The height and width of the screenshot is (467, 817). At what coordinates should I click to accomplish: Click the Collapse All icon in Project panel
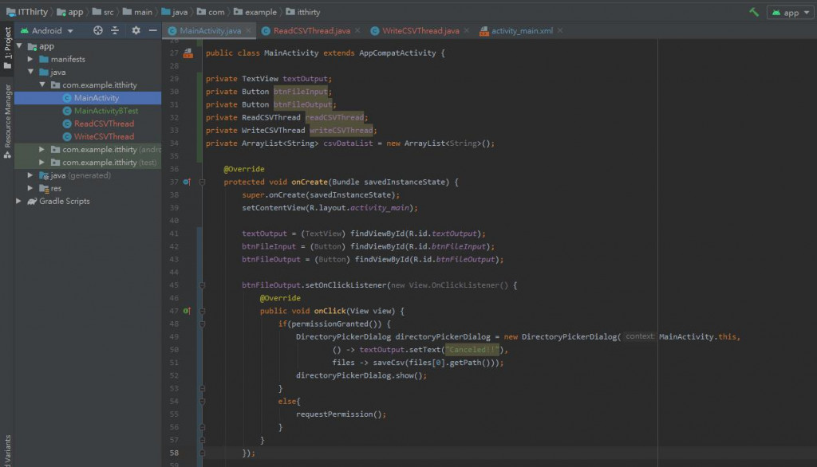click(115, 30)
